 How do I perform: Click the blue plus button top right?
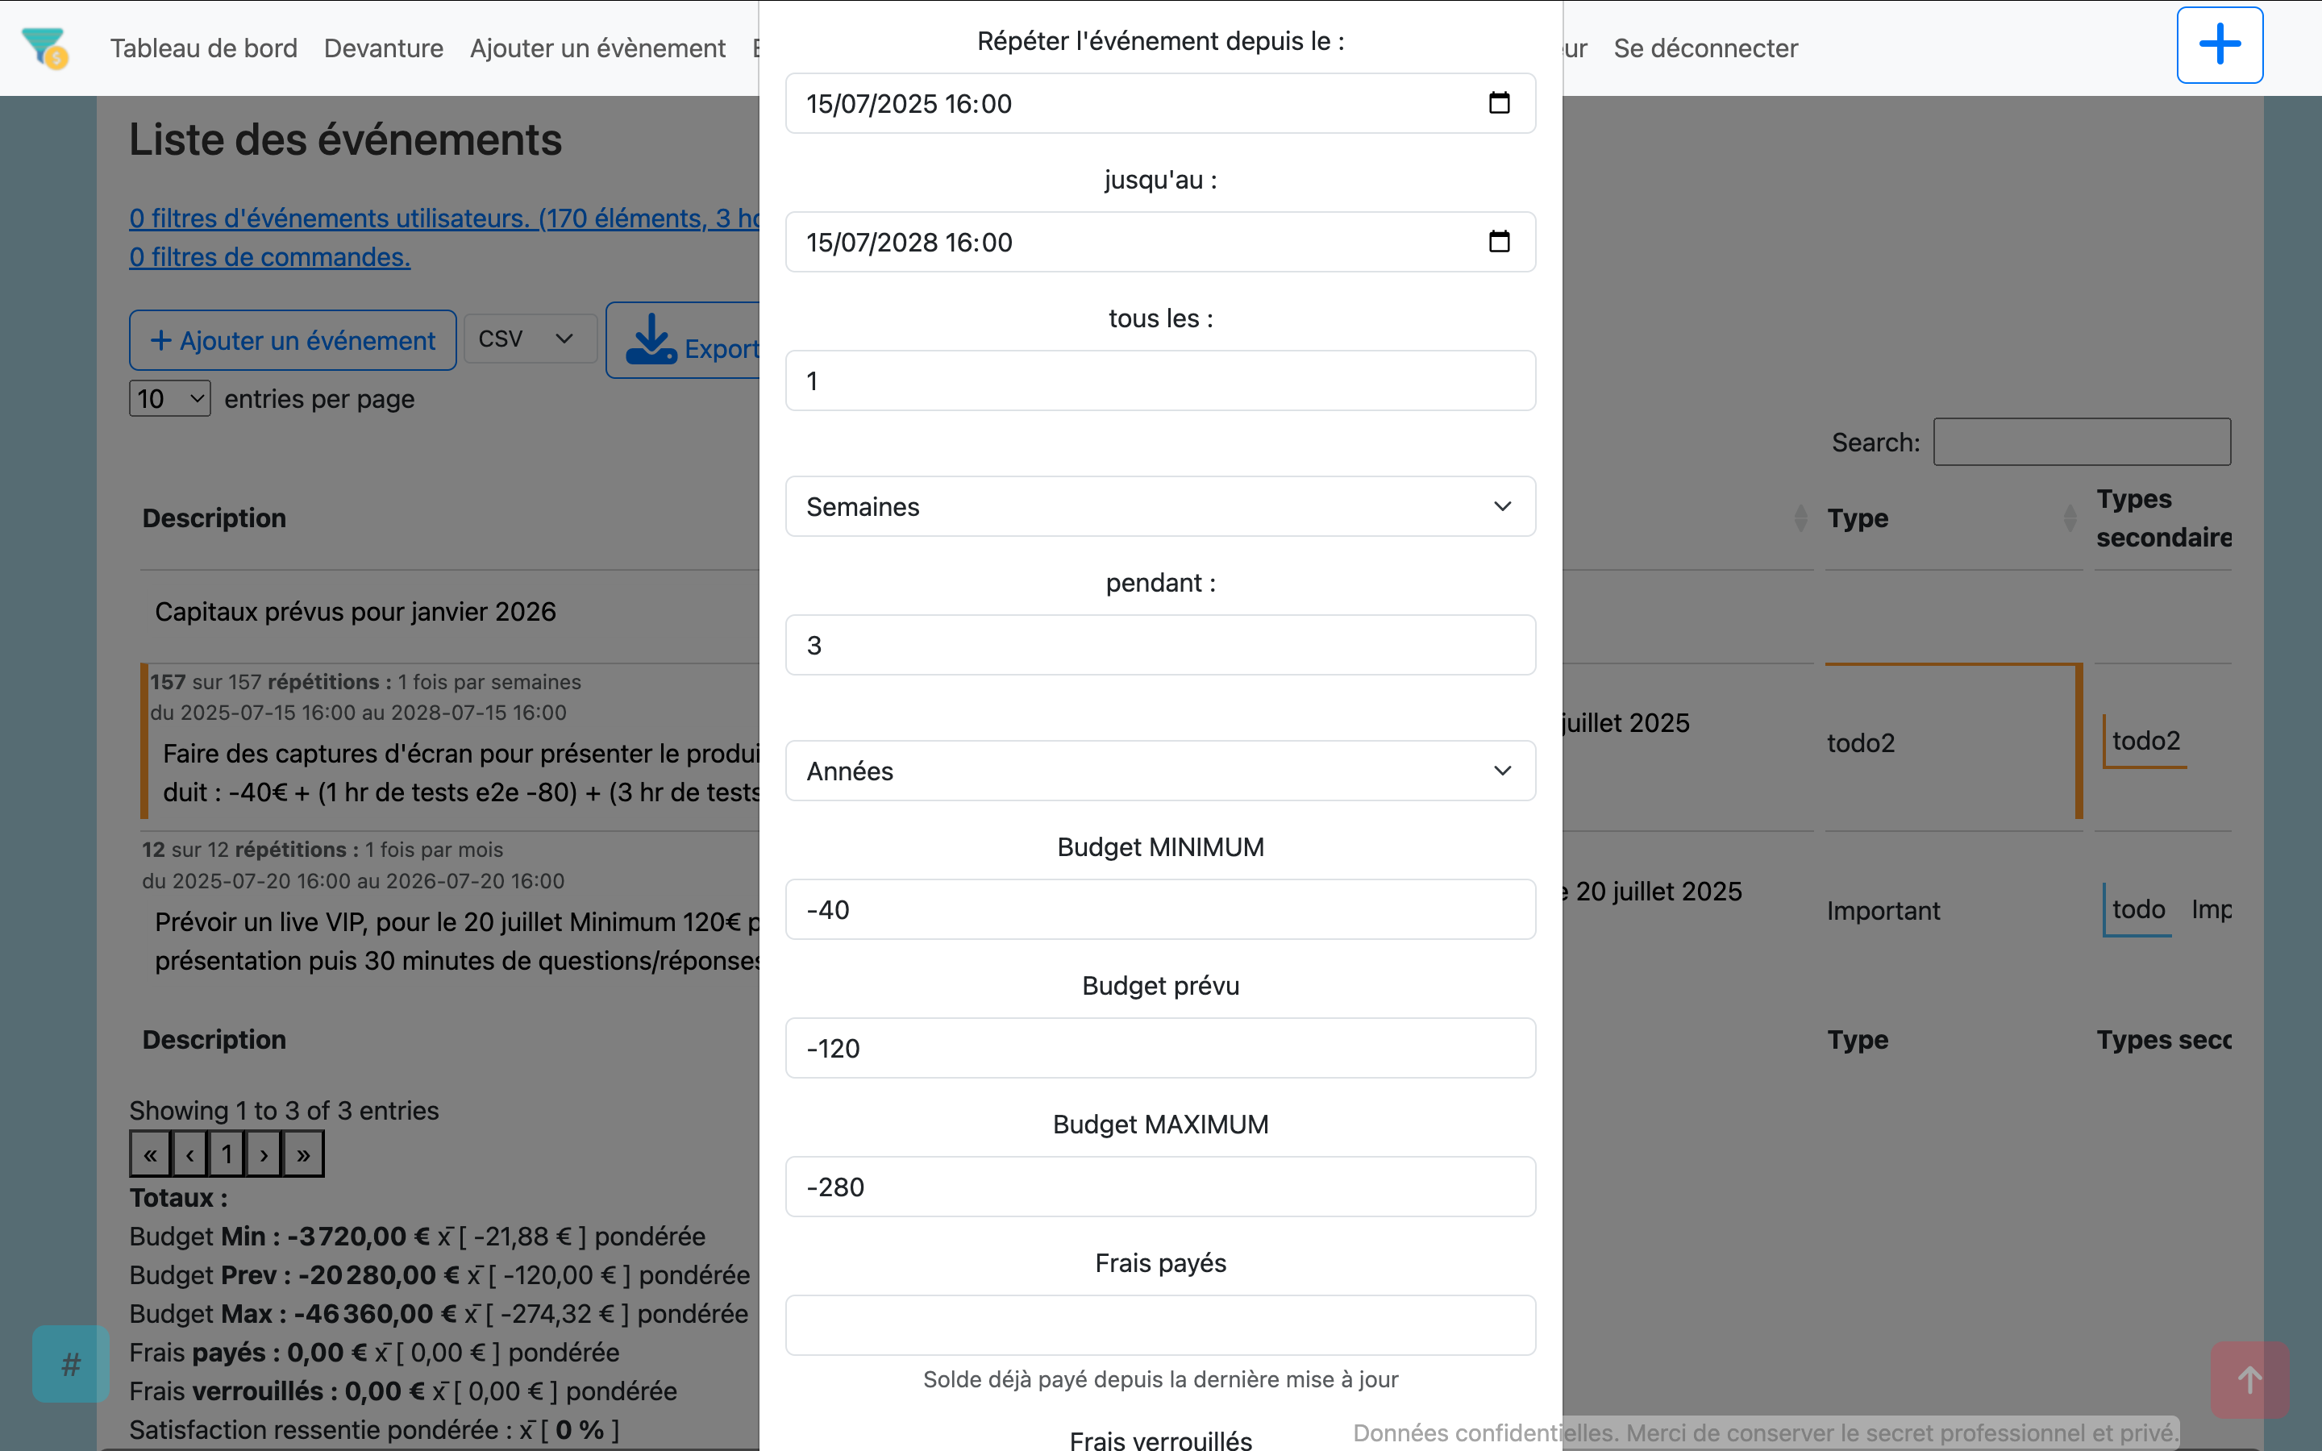[2218, 45]
